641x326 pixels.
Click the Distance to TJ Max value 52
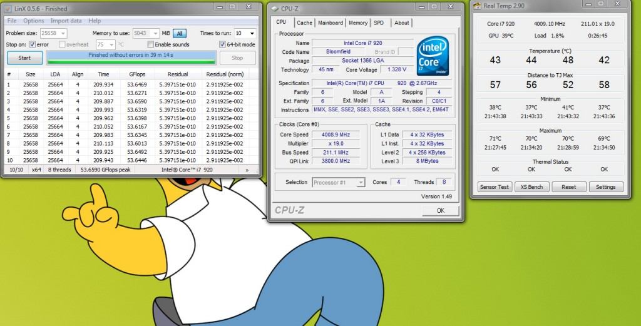568,84
